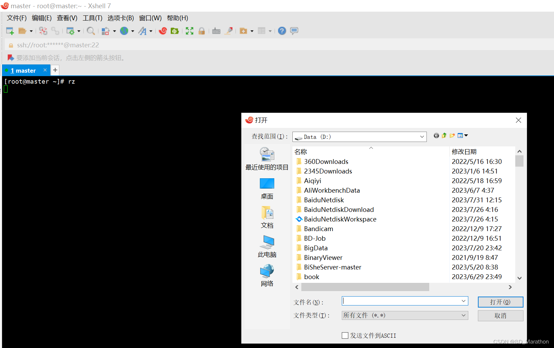Expand the font dropdown arrow
Viewport: 554px width, 348px height.
[151, 31]
